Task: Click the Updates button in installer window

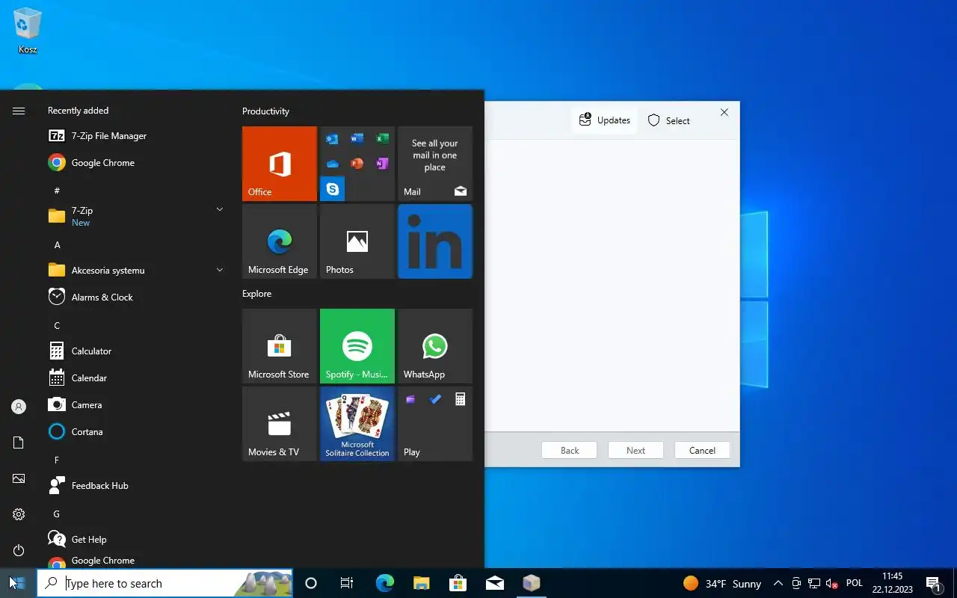Action: [x=604, y=120]
